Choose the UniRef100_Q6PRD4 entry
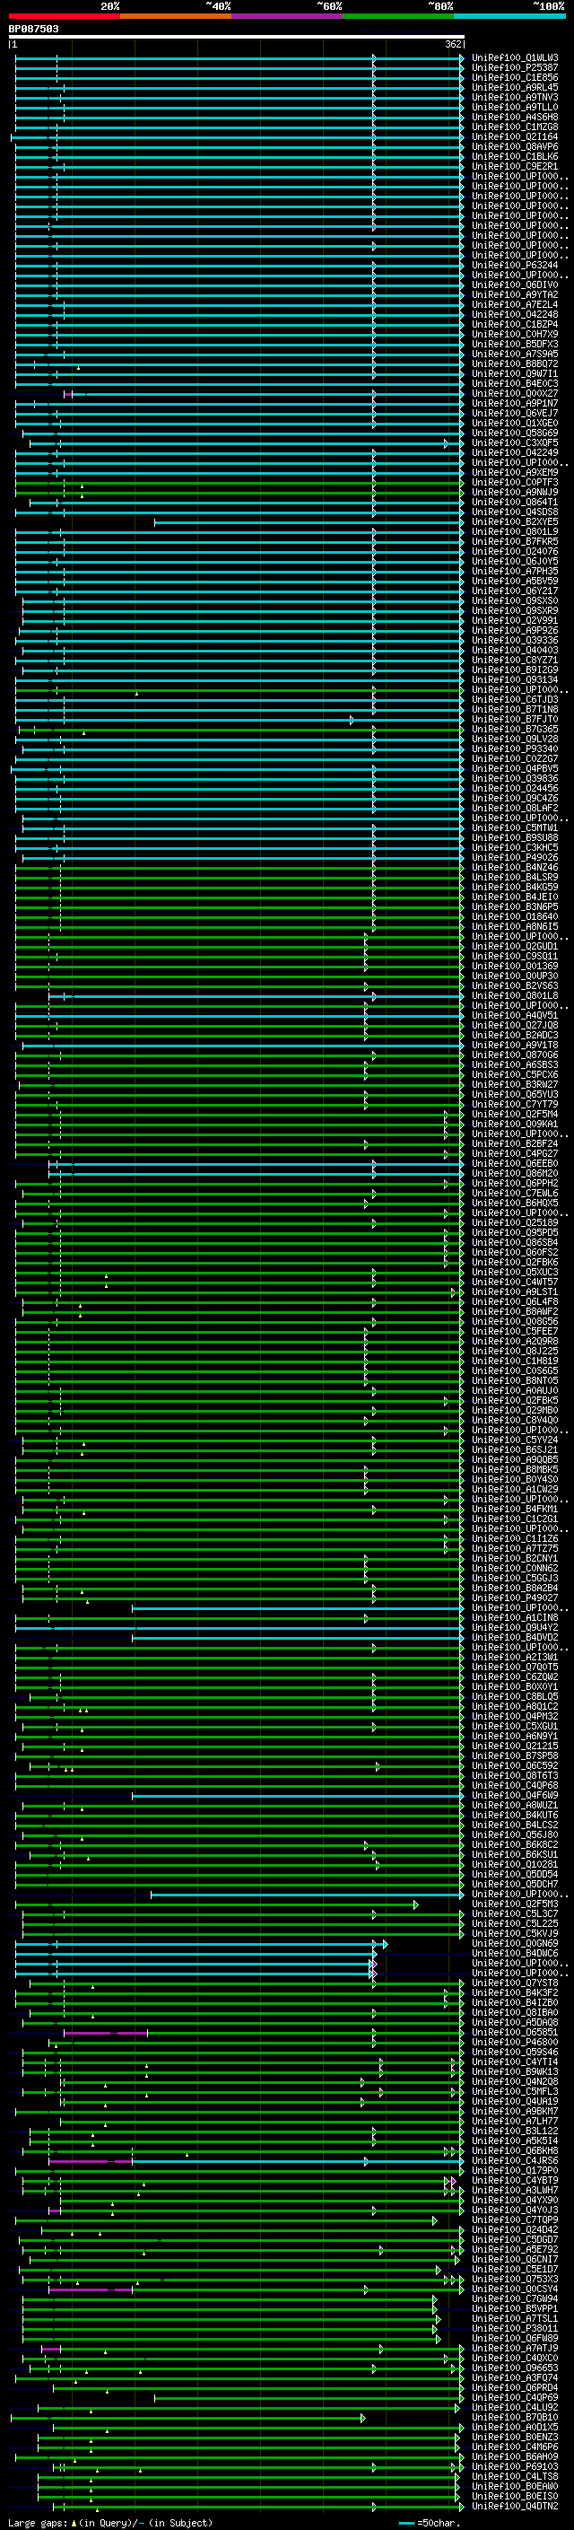574x2530 pixels. [514, 2386]
